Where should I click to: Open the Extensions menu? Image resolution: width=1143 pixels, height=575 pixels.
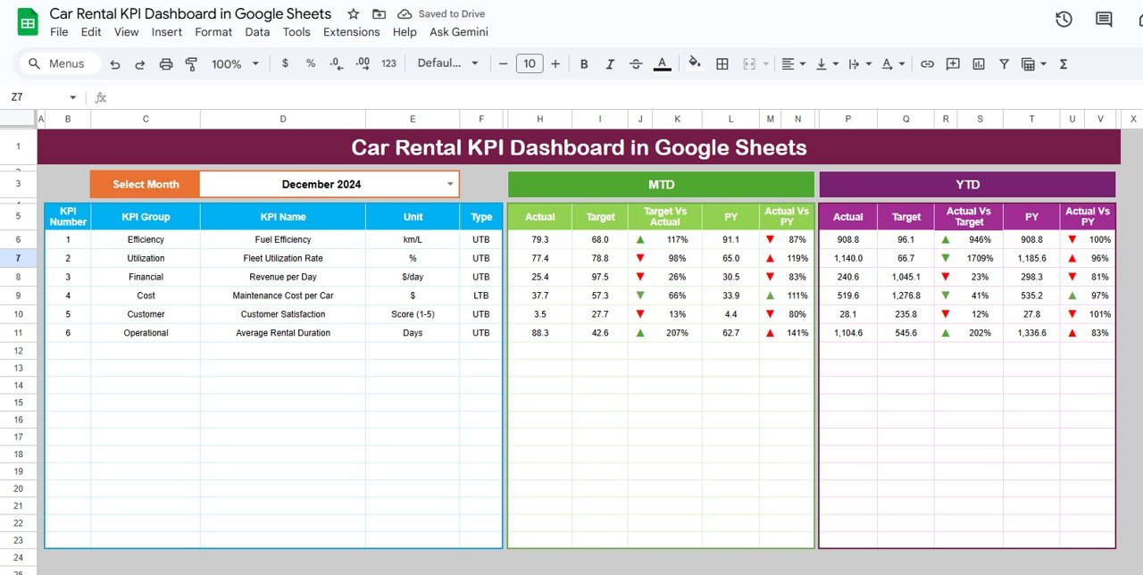pyautogui.click(x=351, y=31)
